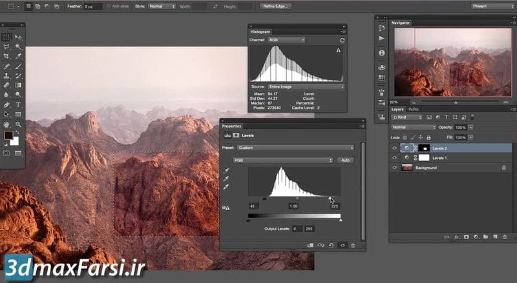This screenshot has height=283, width=517.
Task: Refresh the Histogram panel
Action: point(343,40)
